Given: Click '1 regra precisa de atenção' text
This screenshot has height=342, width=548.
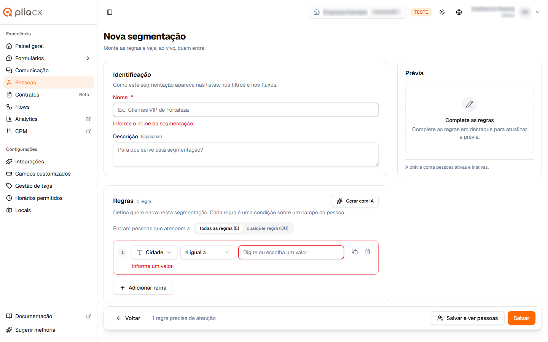Looking at the screenshot, I should coord(184,318).
